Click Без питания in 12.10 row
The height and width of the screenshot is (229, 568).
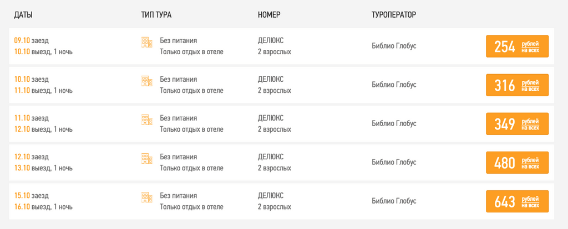point(179,157)
